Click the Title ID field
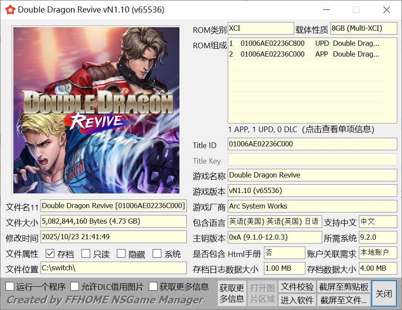The height and width of the screenshot is (310, 402). click(x=312, y=144)
